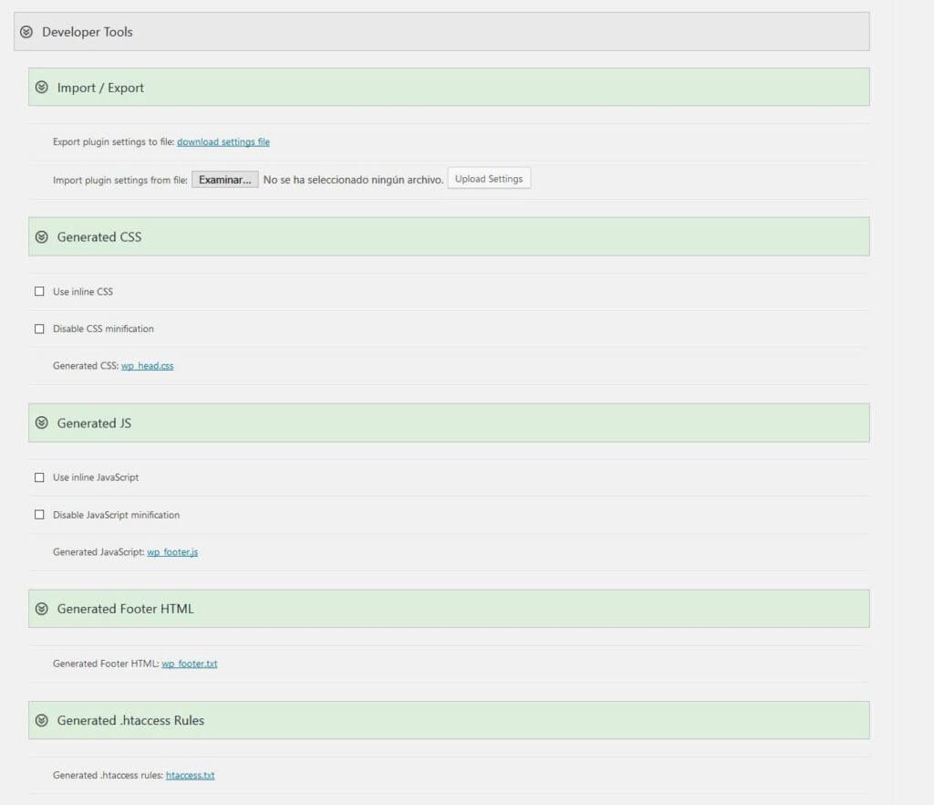Click the Examinar... file browse button
The width and height of the screenshot is (934, 805).
coord(225,180)
